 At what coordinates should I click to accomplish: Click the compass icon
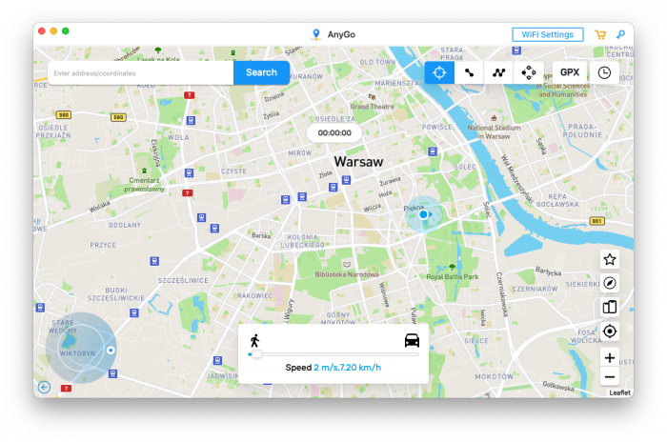610,283
